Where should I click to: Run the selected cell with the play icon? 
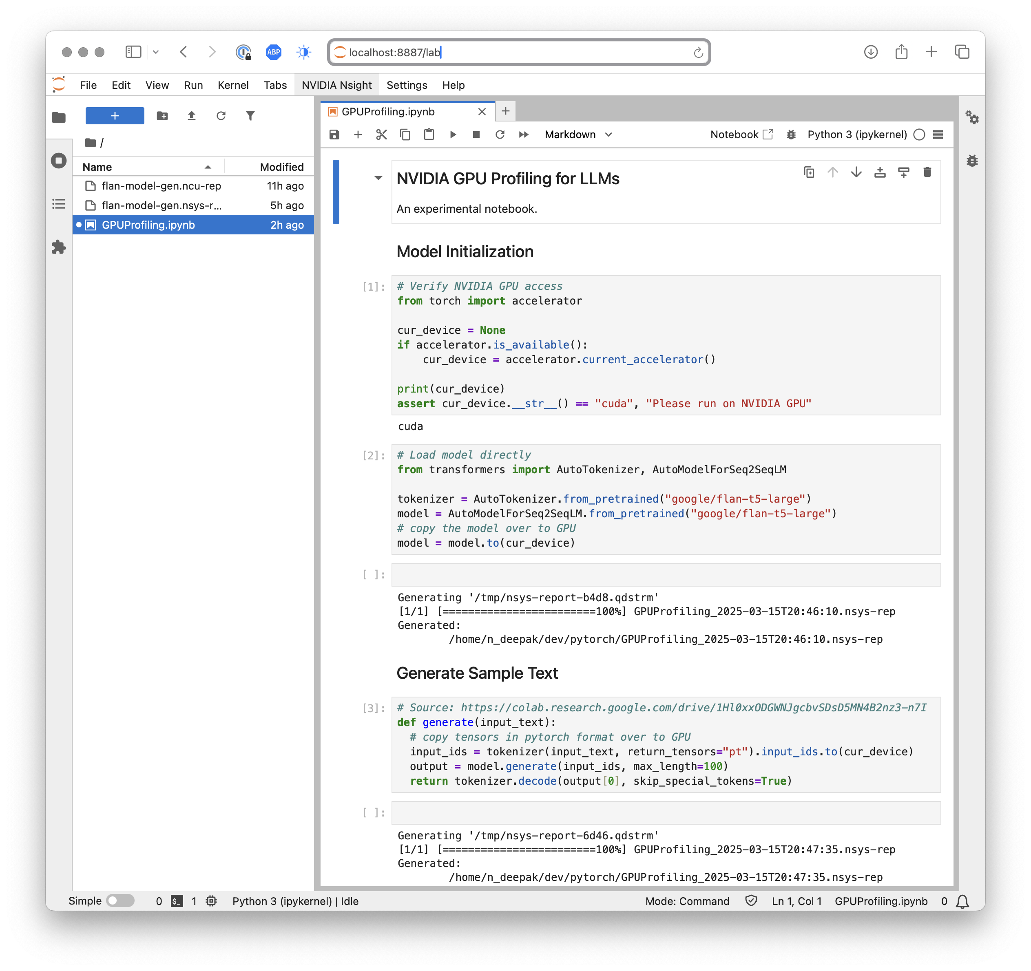(453, 135)
